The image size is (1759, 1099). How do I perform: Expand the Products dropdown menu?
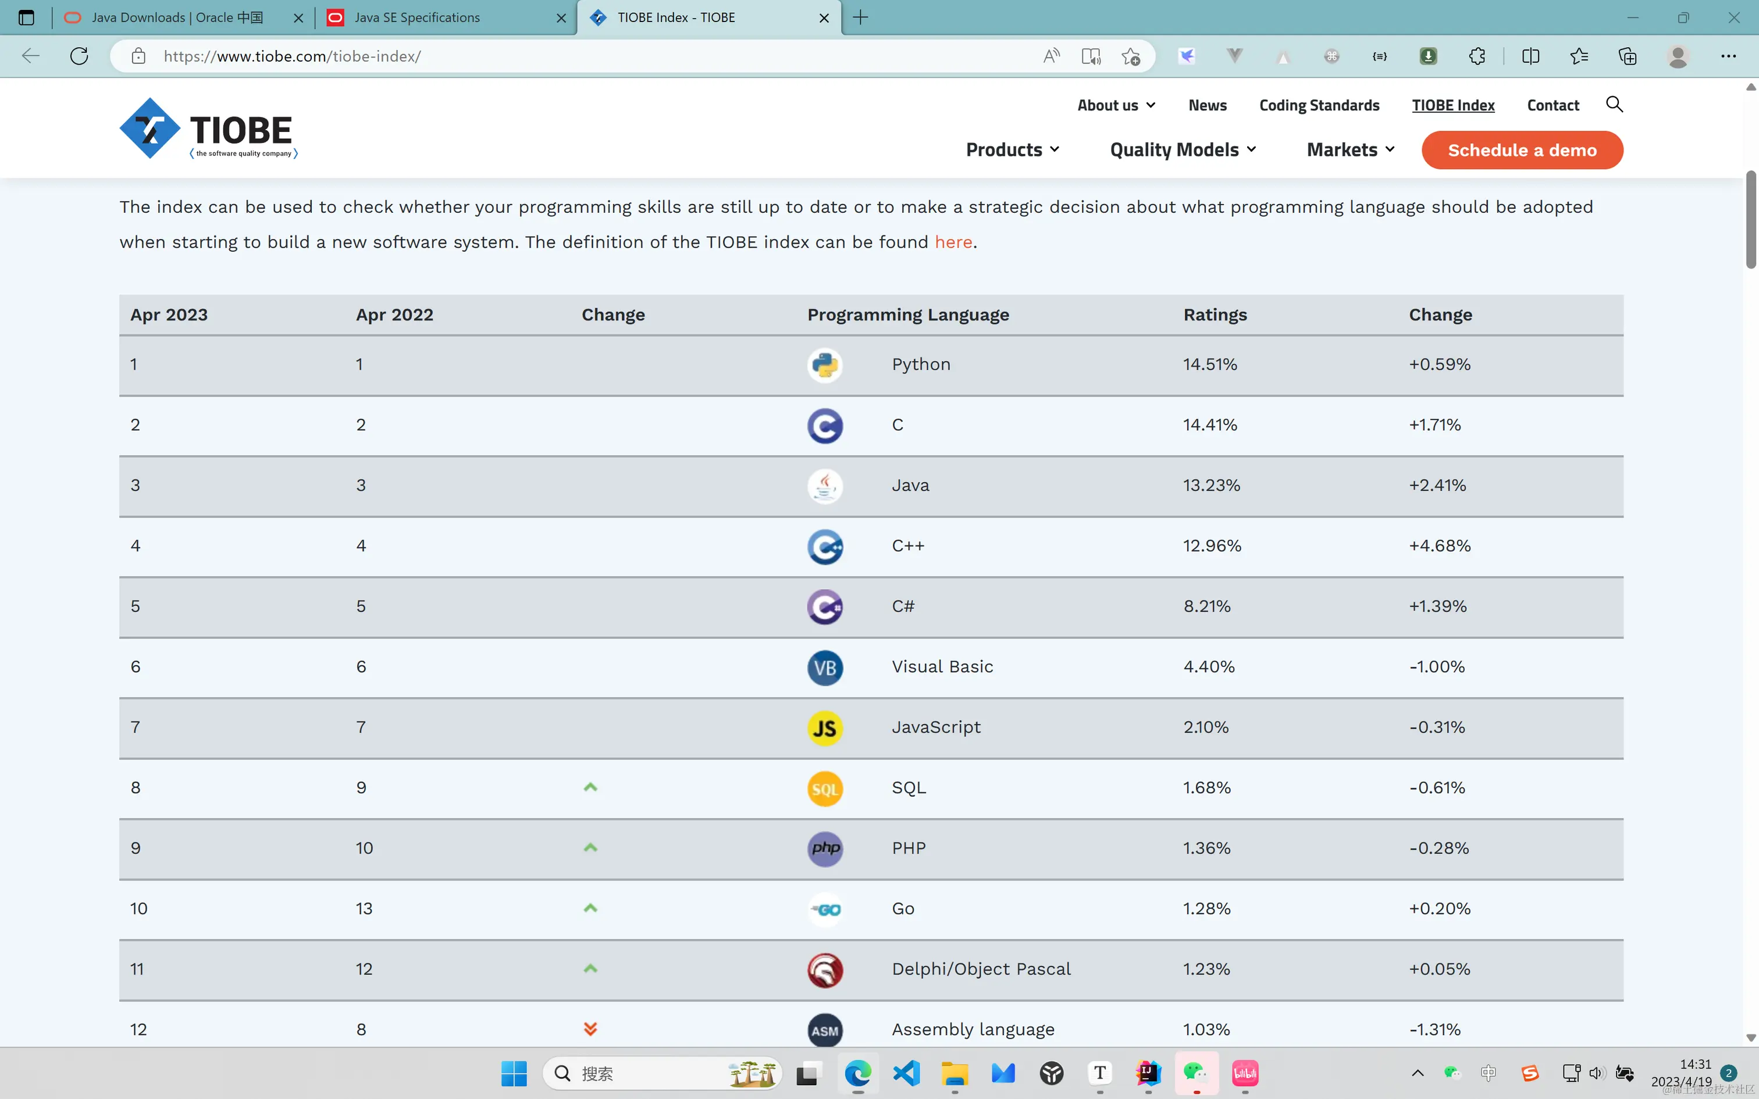pos(1013,150)
